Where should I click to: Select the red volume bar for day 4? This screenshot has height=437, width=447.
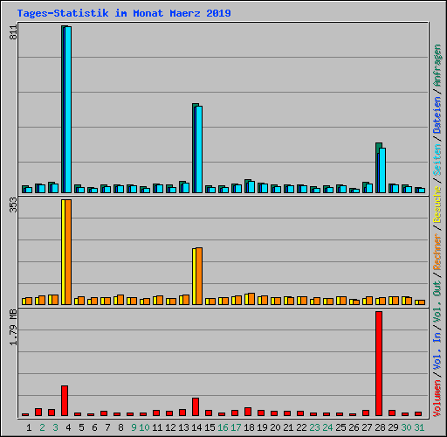click(65, 401)
